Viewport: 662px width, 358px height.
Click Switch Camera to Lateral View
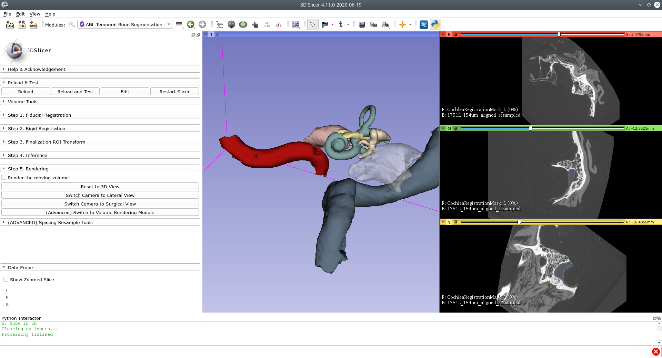click(100, 195)
